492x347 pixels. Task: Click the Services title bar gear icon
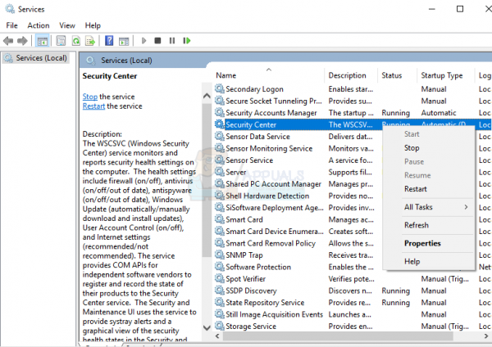(x=10, y=9)
